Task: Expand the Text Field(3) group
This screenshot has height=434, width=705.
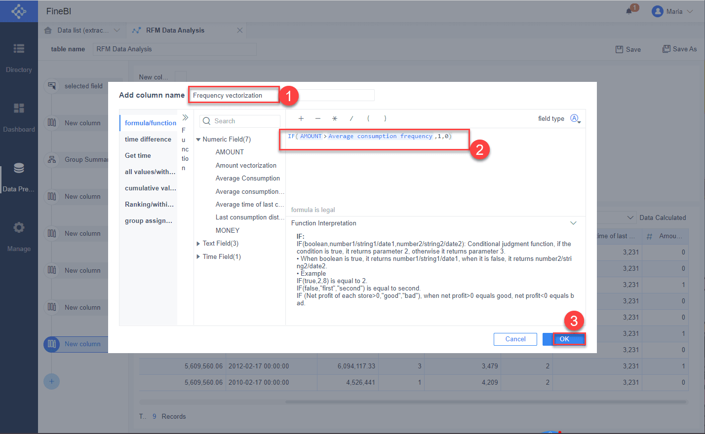Action: click(x=198, y=244)
